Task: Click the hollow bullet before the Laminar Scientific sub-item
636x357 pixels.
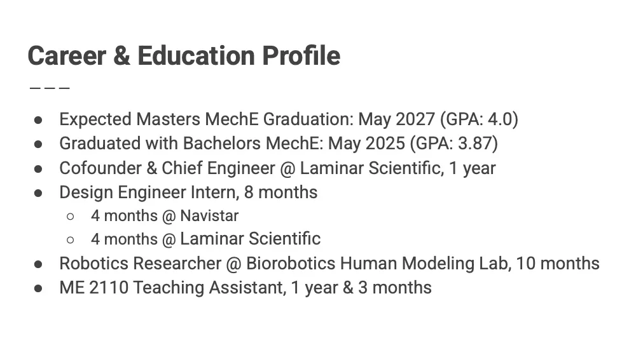Action: (x=70, y=239)
